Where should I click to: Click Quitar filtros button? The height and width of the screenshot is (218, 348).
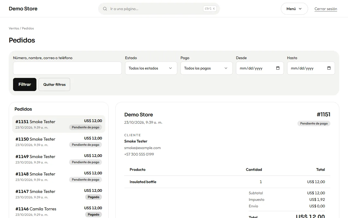tap(54, 84)
